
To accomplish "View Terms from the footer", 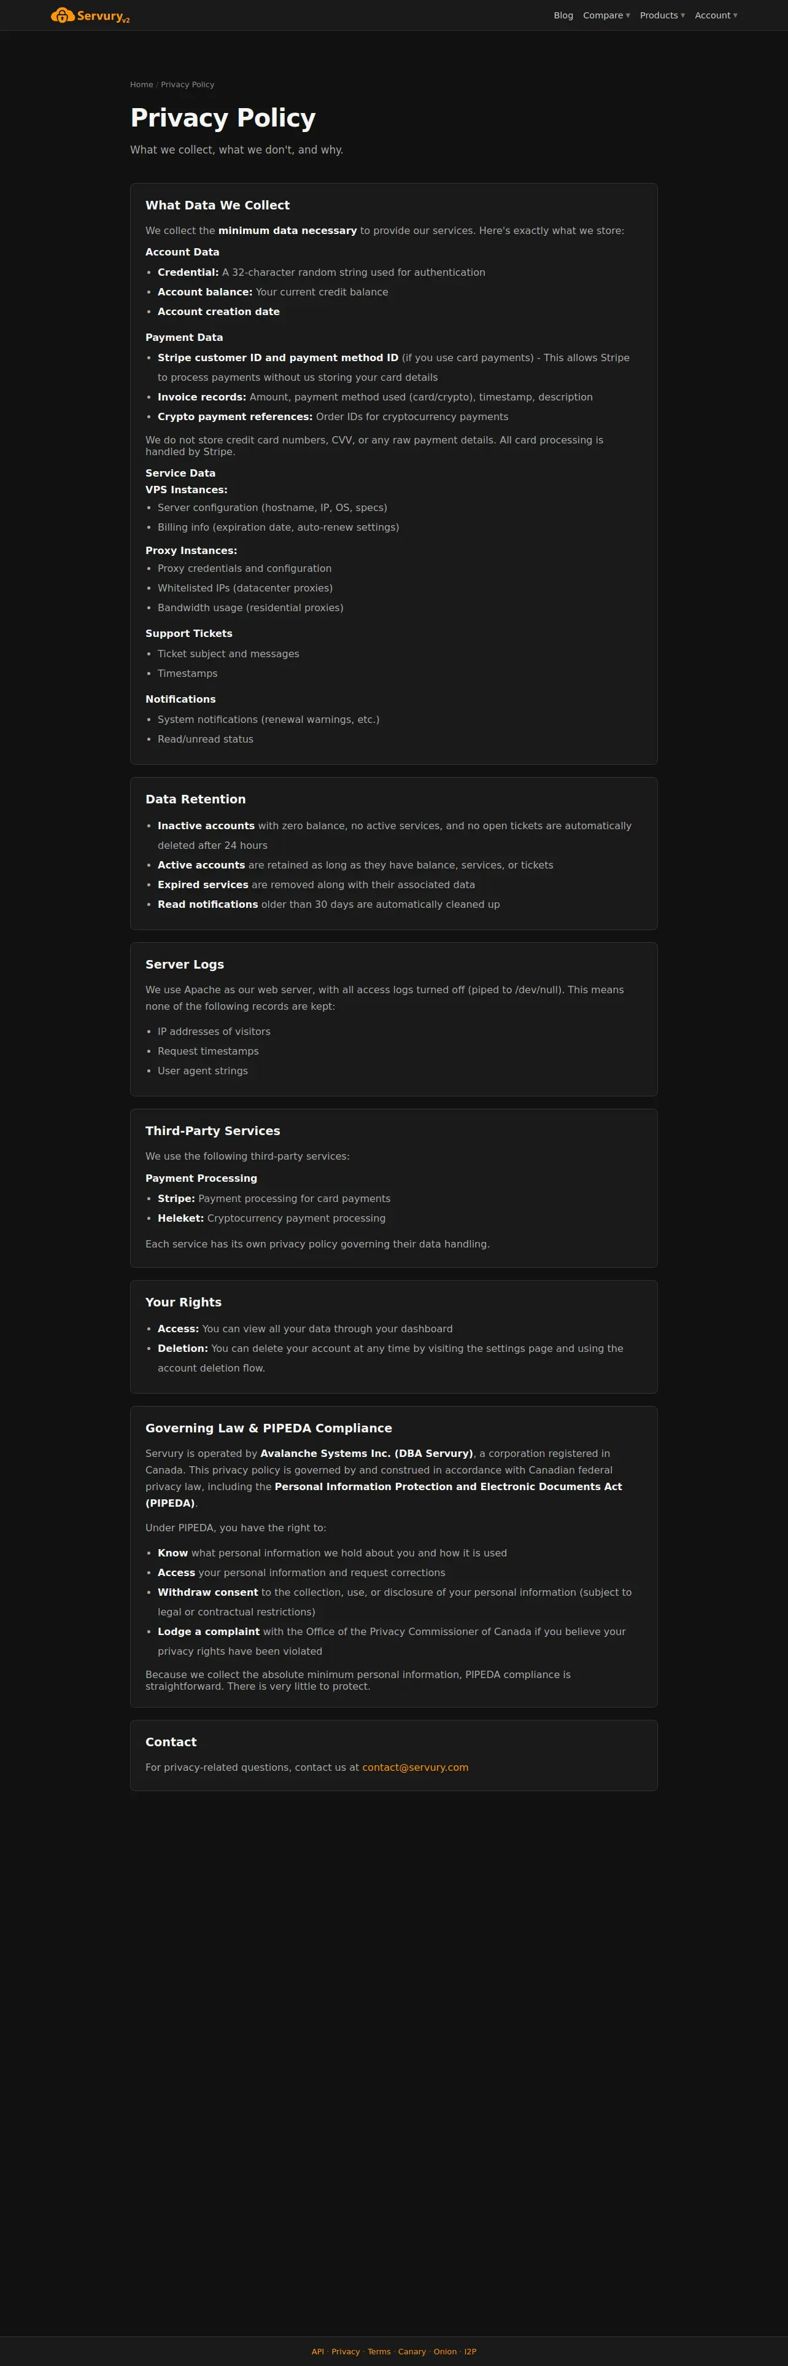I will point(379,2351).
